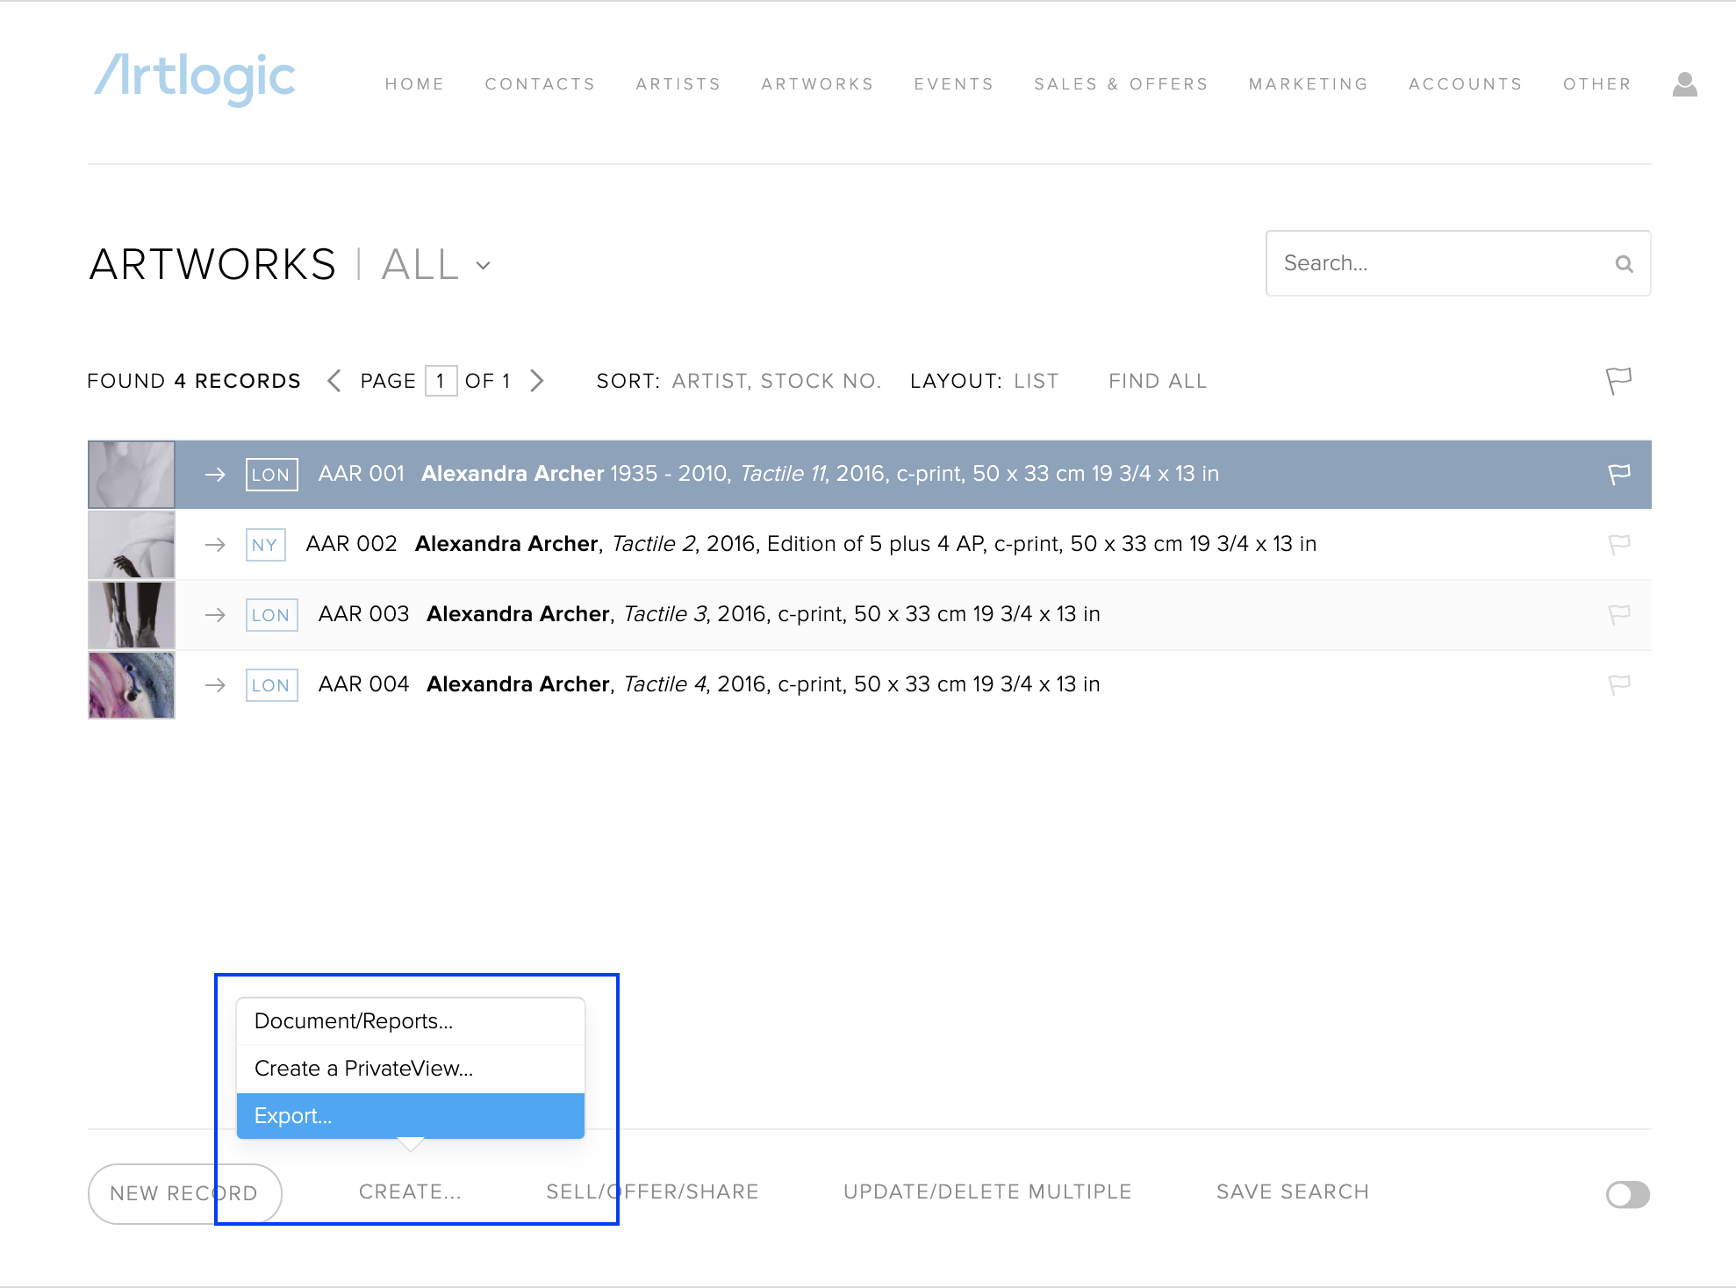Choose Document/Reports... from Create menu
This screenshot has width=1736, height=1288.
tap(411, 1021)
